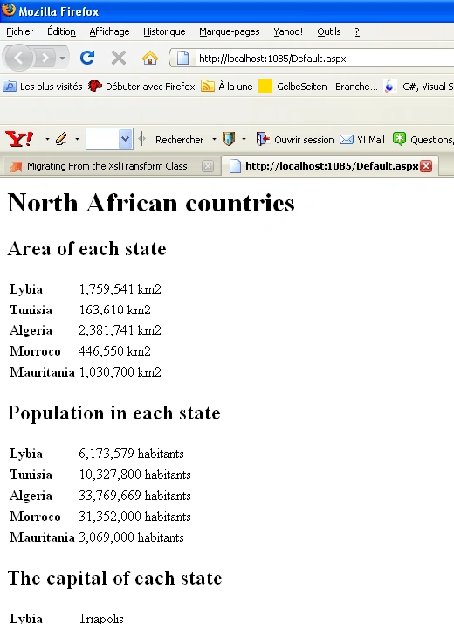Image resolution: width=454 pixels, height=624 pixels.
Task: Switch to Migrating From the XslTransform Class tab
Action: pos(107,166)
